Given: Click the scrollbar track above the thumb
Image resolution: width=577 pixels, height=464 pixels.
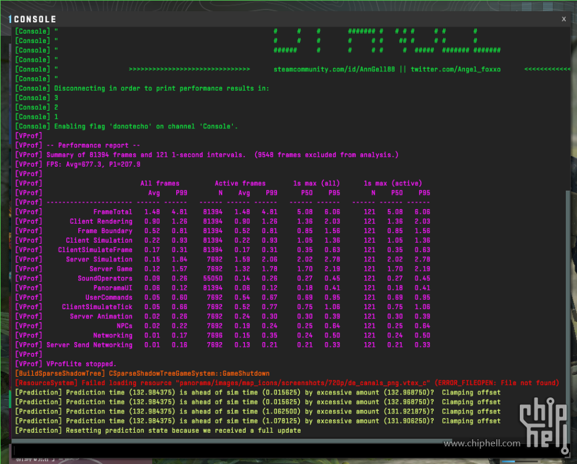Looking at the screenshot, I should (x=568, y=106).
